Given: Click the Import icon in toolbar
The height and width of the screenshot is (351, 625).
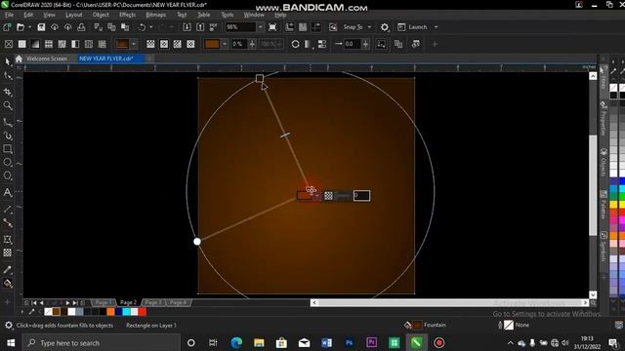Looking at the screenshot, I should point(187,27).
